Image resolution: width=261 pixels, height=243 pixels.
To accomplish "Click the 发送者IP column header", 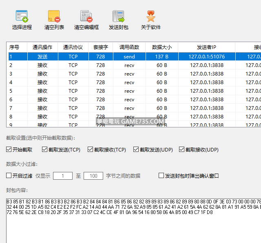I will pos(206,47).
